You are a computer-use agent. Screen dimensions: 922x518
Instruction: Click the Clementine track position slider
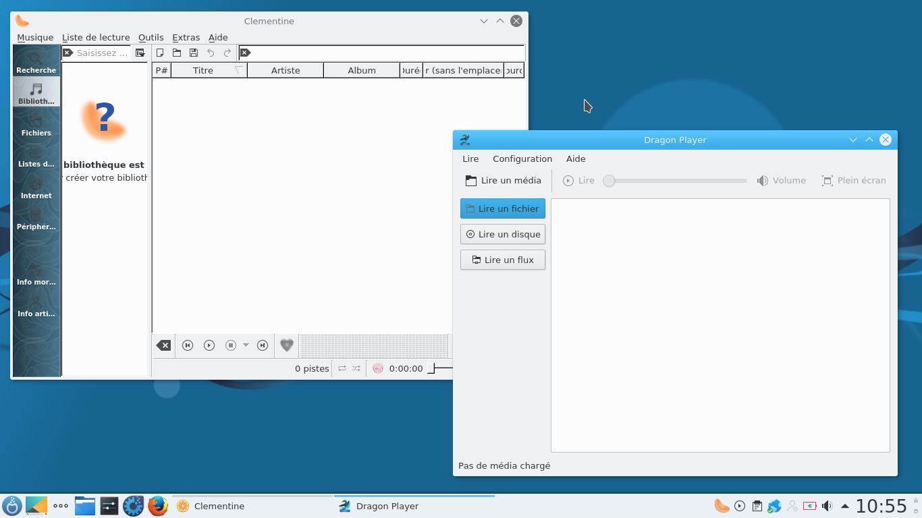440,368
